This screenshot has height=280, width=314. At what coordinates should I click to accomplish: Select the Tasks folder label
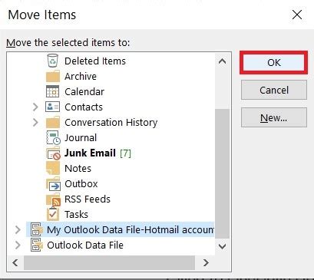pos(76,215)
